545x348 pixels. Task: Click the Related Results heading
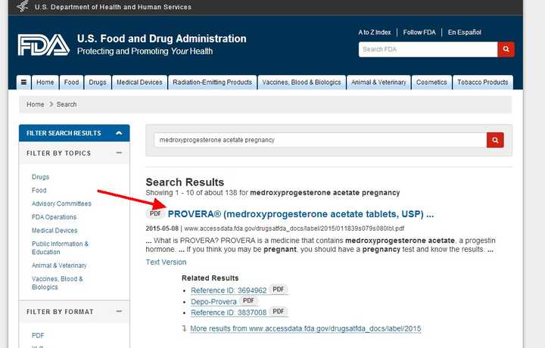pyautogui.click(x=210, y=278)
